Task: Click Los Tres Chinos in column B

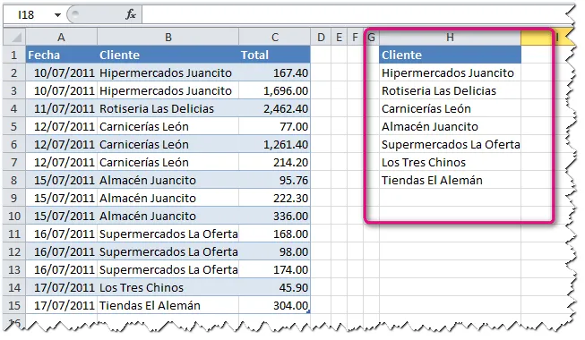Action: pyautogui.click(x=168, y=287)
